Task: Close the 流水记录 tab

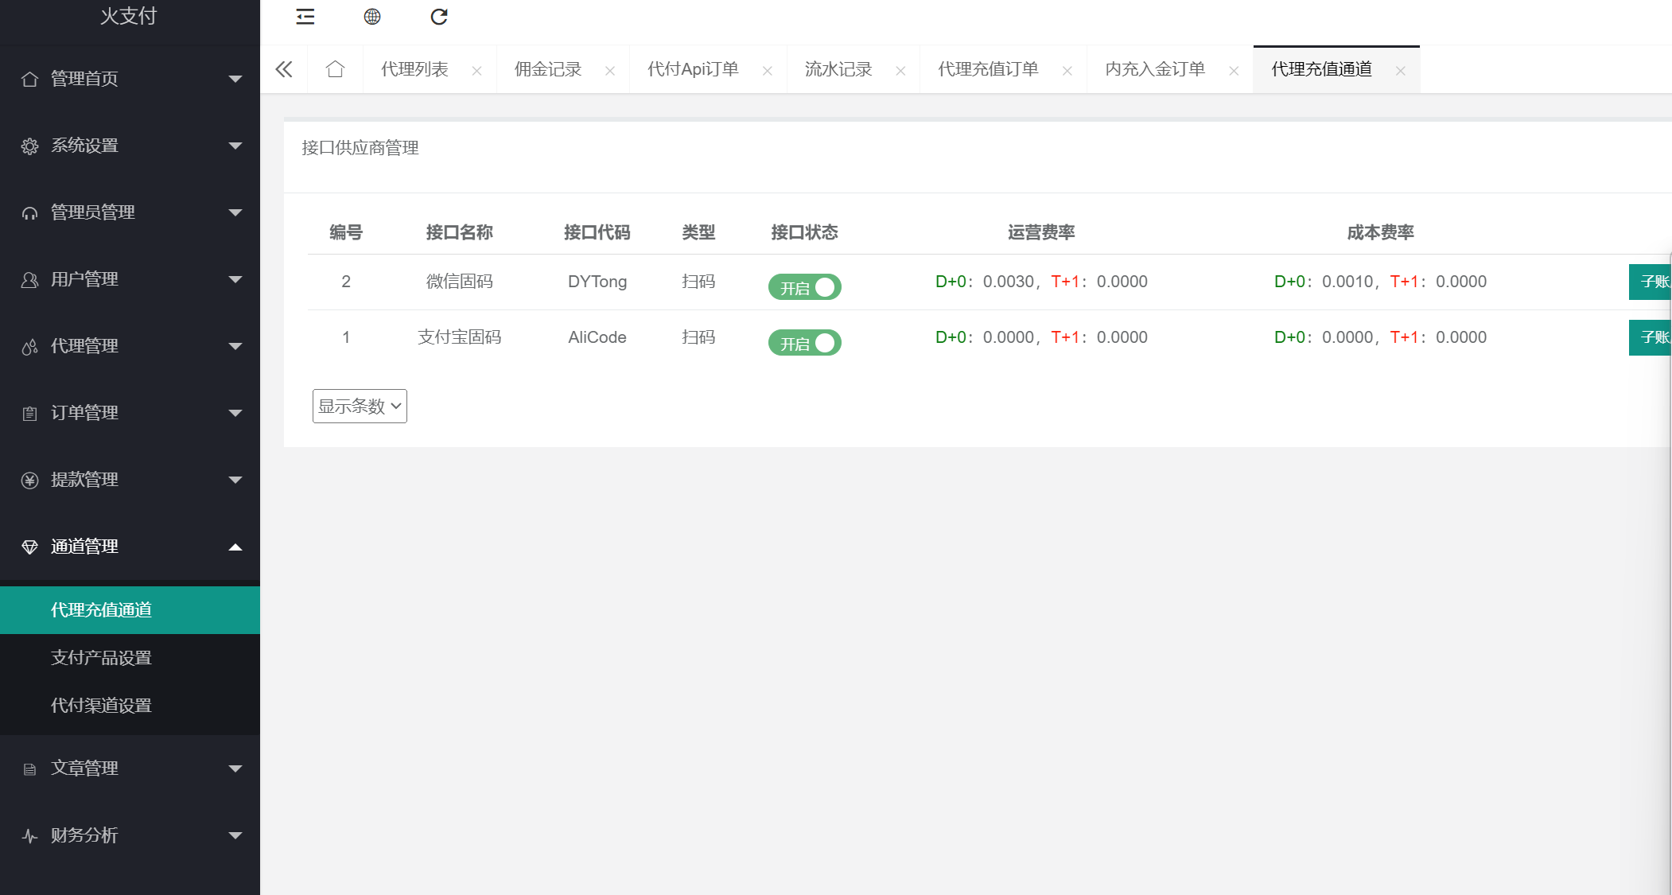Action: 900,71
